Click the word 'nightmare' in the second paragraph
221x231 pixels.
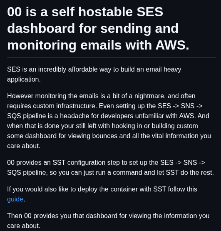click(149, 96)
